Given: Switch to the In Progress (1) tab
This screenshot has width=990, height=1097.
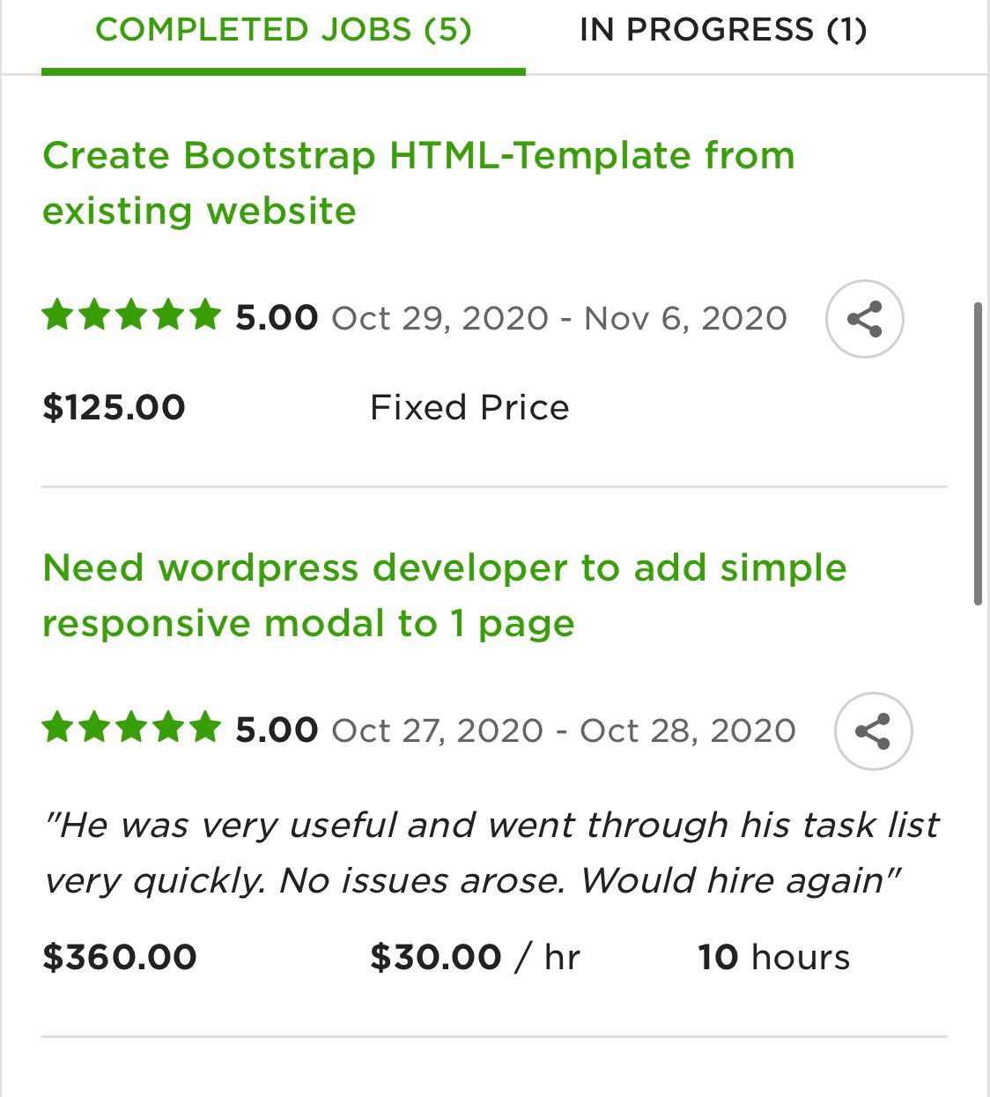Looking at the screenshot, I should click(723, 30).
